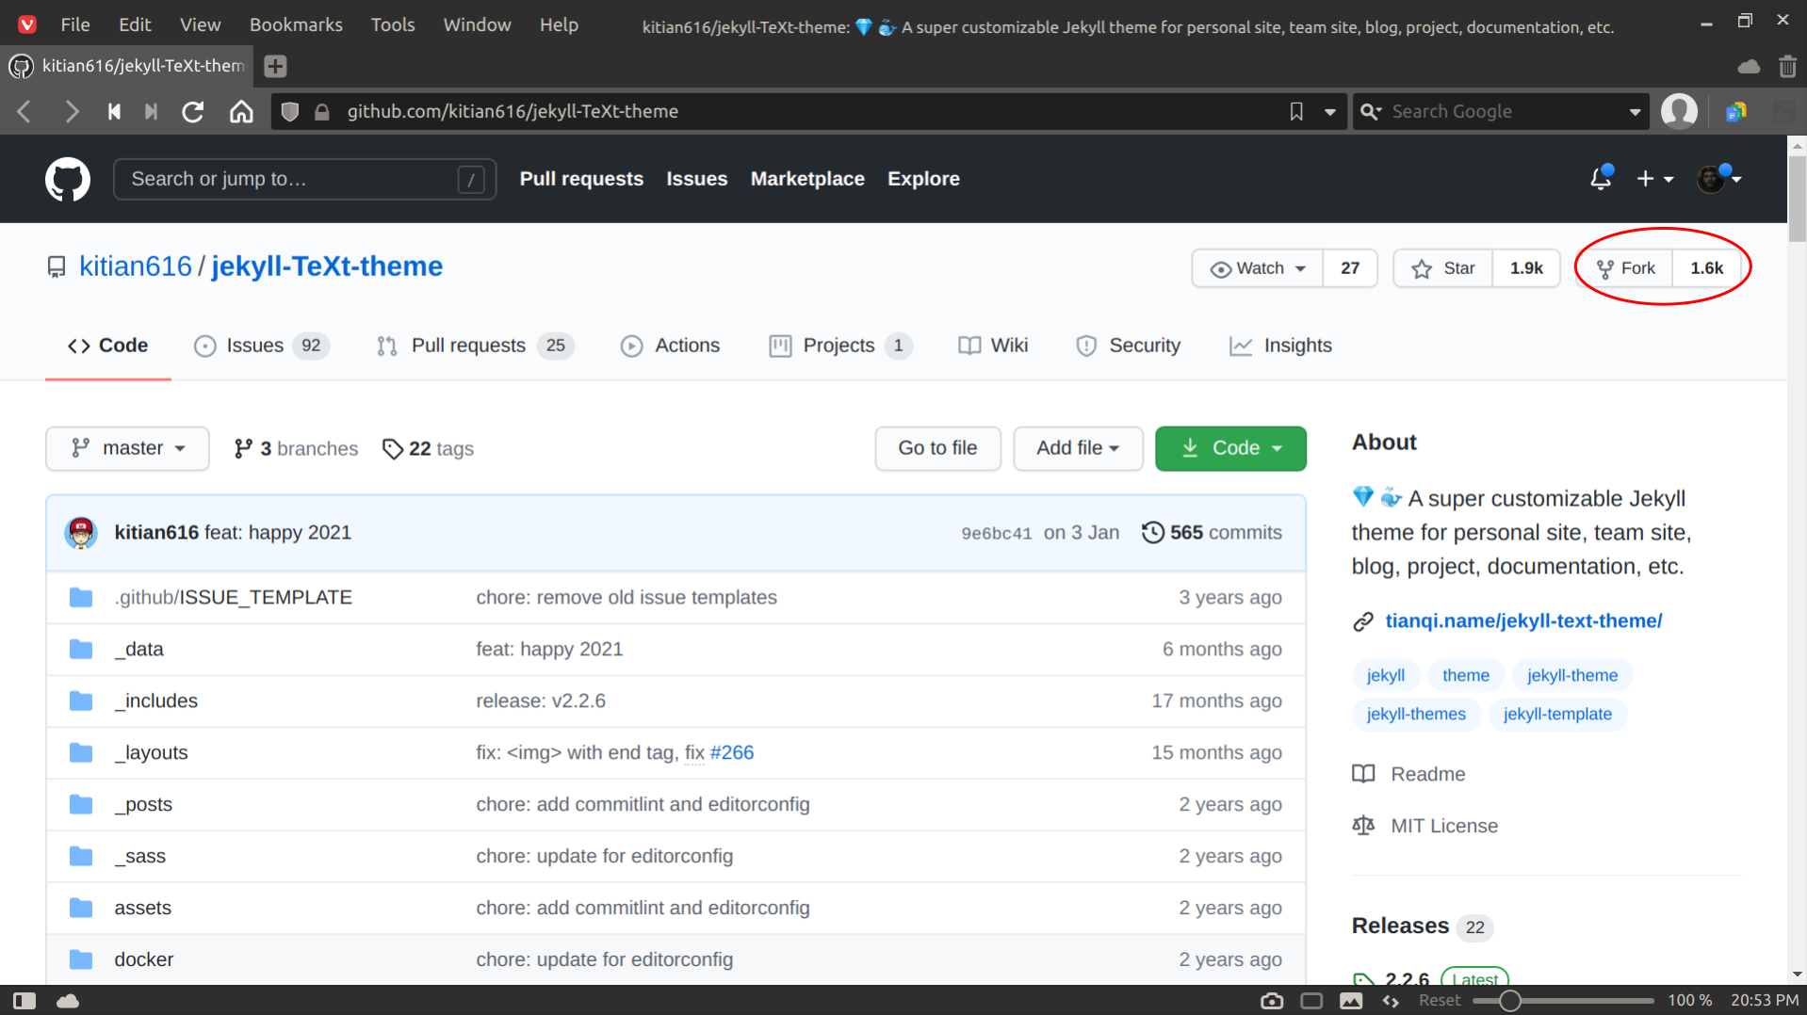Star this repository

point(1442,268)
